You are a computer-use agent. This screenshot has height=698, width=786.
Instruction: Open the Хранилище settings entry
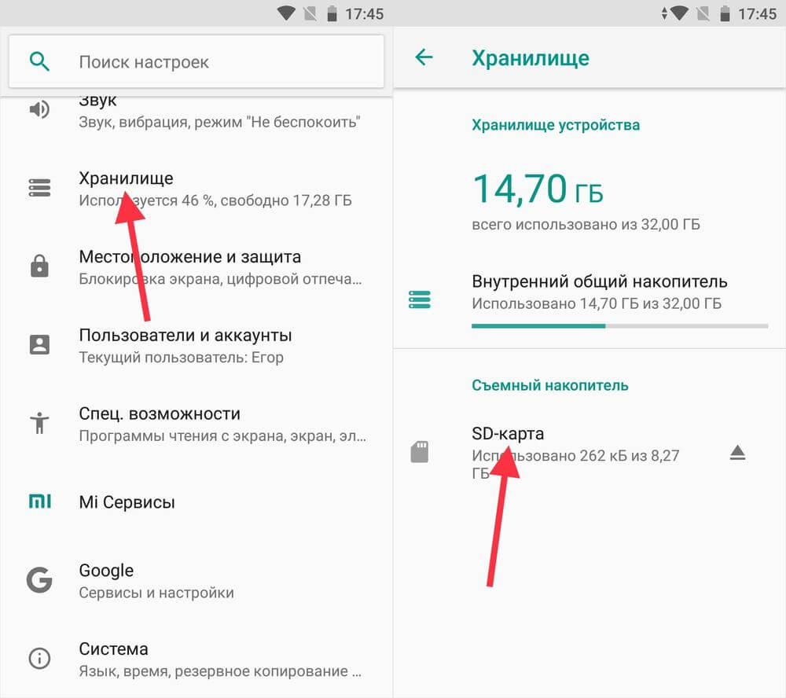196,189
